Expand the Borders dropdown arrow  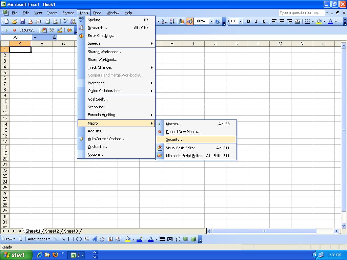(313, 21)
